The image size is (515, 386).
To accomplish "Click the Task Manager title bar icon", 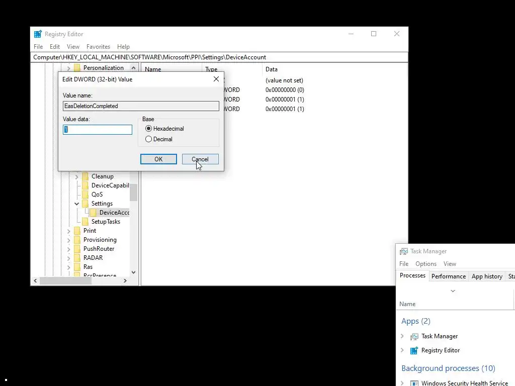I will tap(403, 251).
